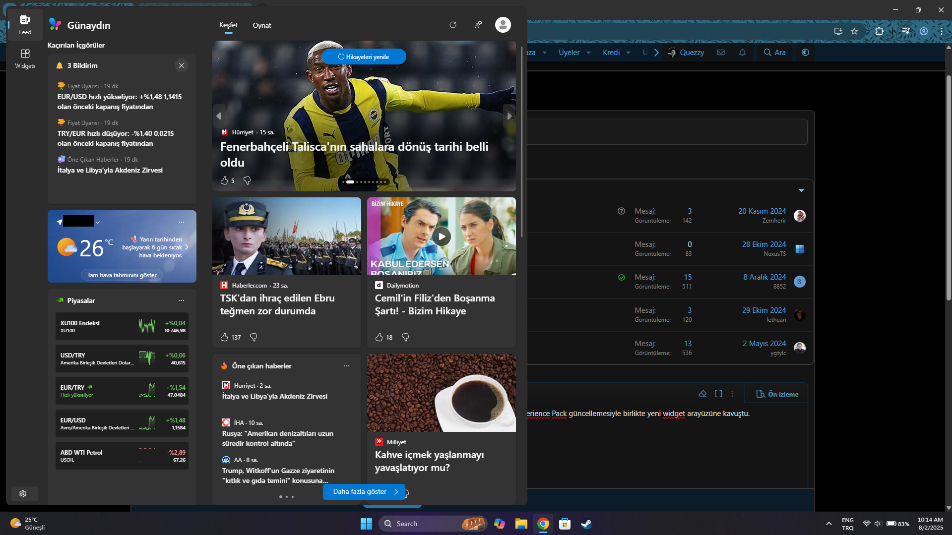The width and height of the screenshot is (952, 535).
Task: Collapse the thread list dropdown arrow
Action: [802, 190]
